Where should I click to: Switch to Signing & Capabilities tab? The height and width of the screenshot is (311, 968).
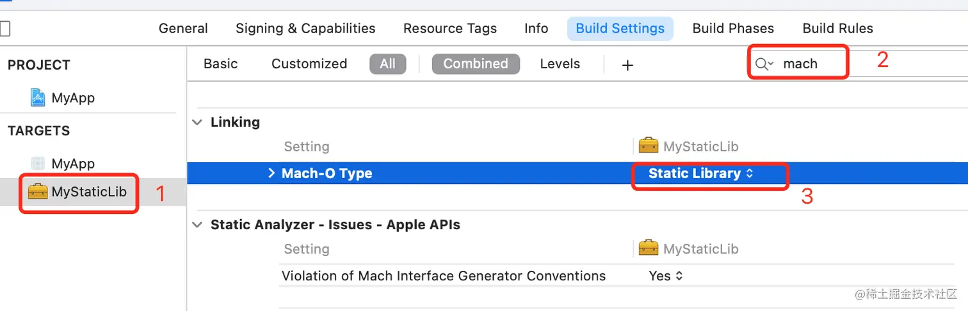pyautogui.click(x=305, y=29)
